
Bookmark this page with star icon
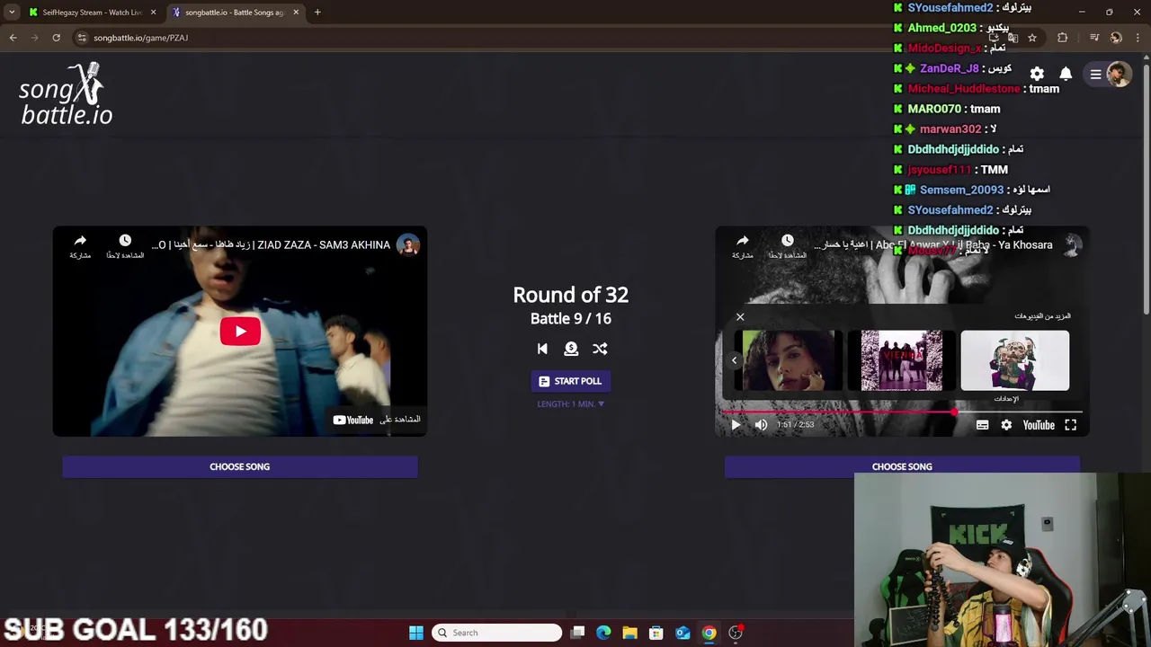click(1032, 38)
